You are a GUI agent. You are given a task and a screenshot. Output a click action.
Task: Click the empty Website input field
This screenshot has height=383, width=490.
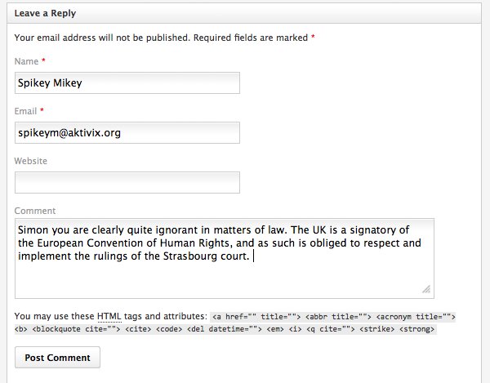(127, 182)
